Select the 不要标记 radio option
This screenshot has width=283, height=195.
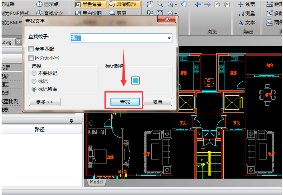click(x=34, y=73)
